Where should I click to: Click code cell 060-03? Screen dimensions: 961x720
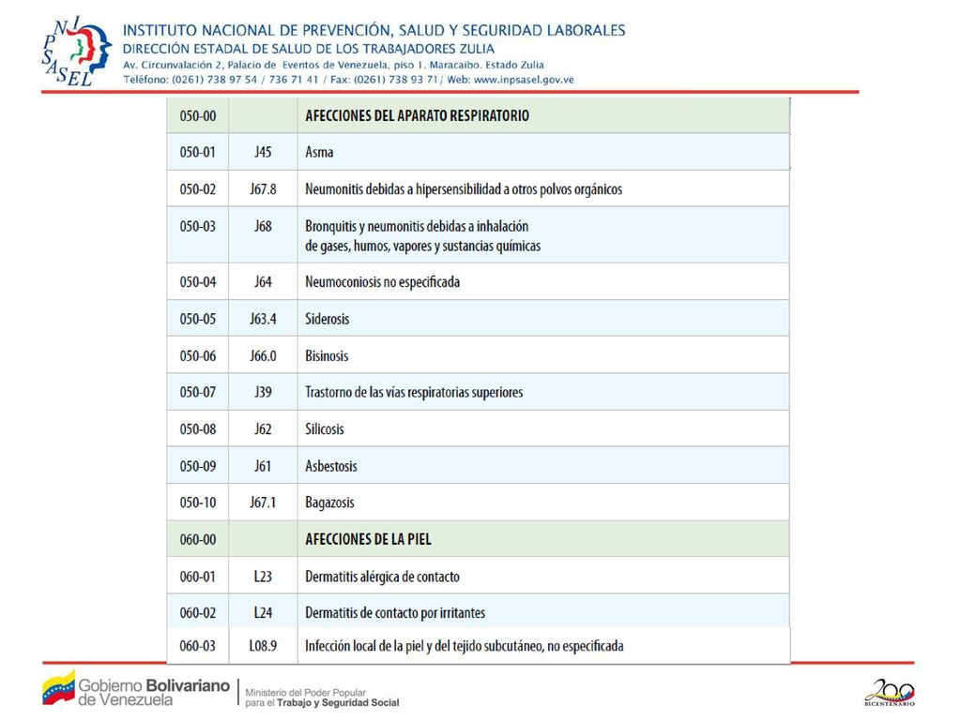click(x=197, y=646)
